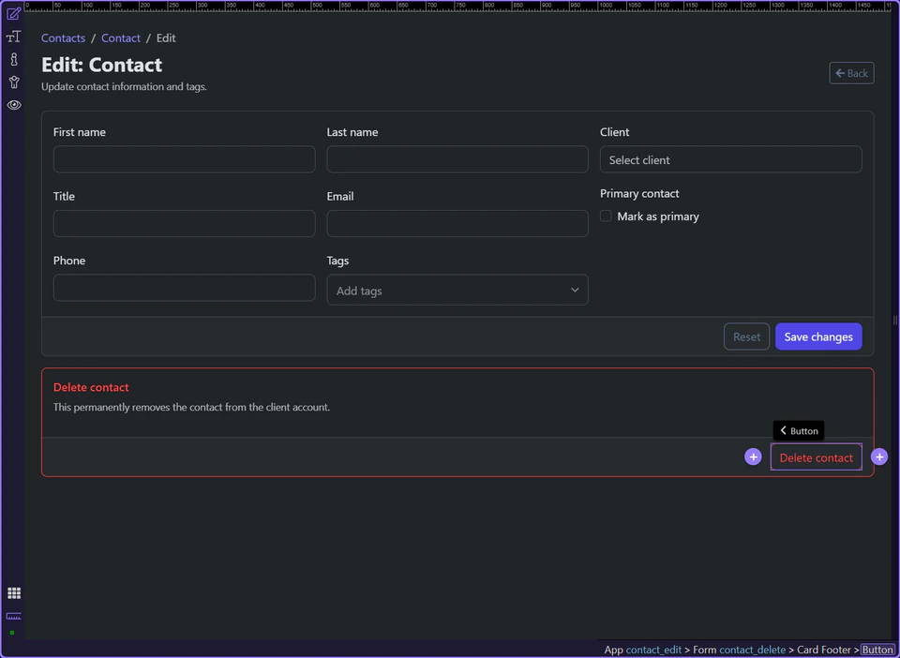Select Form contact_delete in the bottom breadcrumb
The height and width of the screenshot is (658, 900).
752,650
